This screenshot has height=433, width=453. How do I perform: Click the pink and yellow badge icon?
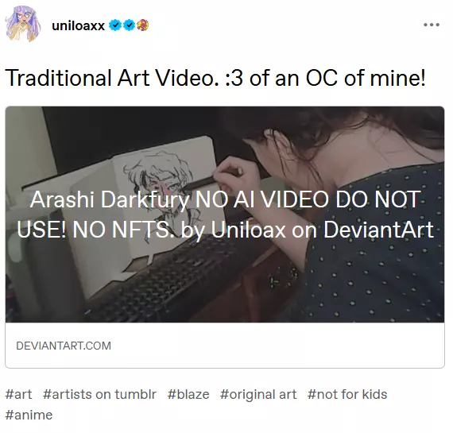click(x=142, y=25)
